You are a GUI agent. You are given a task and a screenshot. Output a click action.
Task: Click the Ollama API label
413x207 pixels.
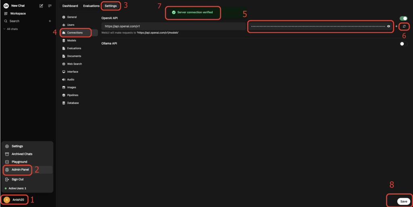point(109,44)
